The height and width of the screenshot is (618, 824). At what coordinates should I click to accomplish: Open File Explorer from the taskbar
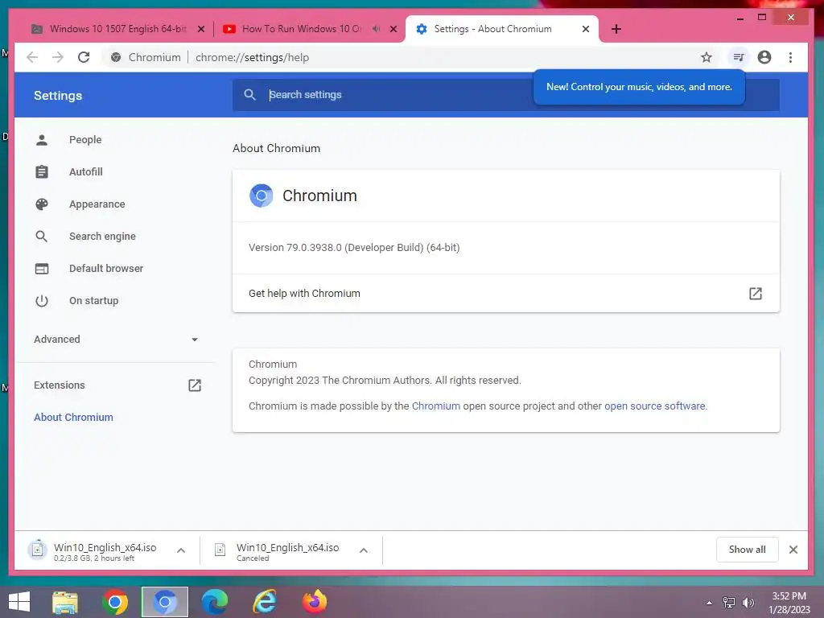coord(65,602)
